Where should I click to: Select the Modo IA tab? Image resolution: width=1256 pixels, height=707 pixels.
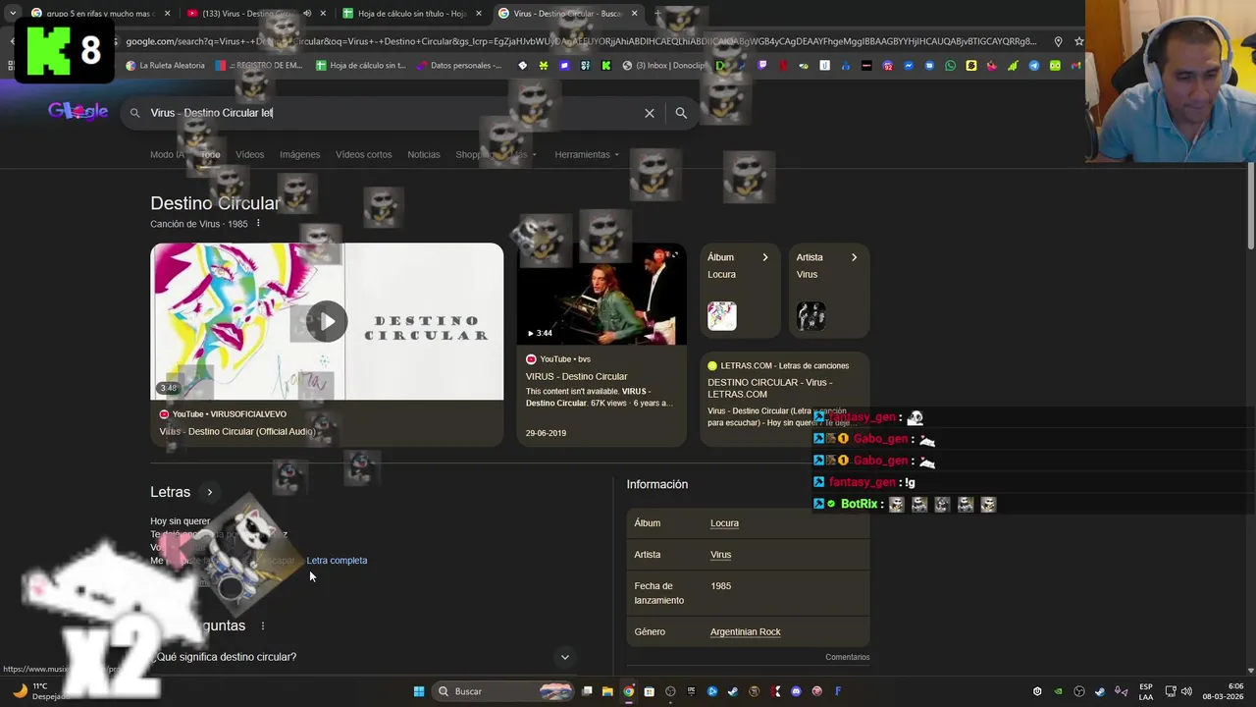click(167, 154)
